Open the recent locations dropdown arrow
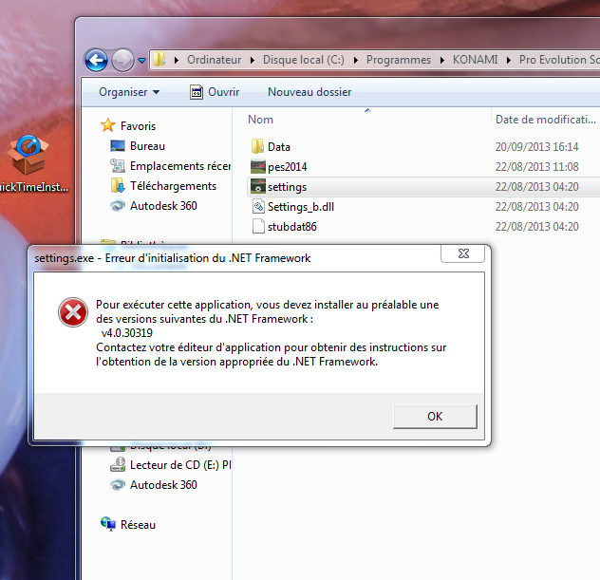 142,61
